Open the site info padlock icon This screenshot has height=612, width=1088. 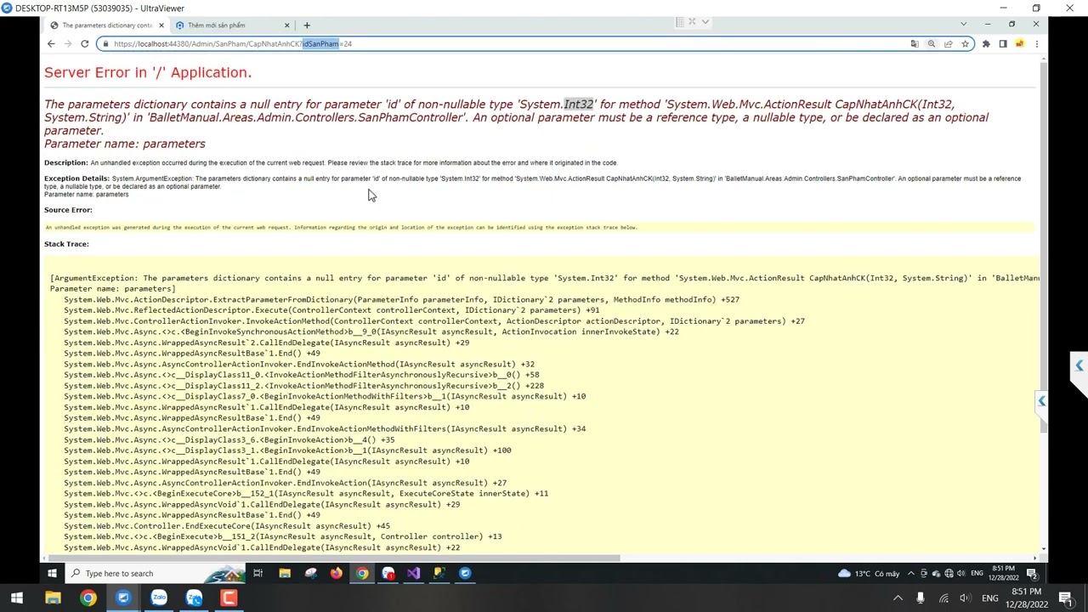(x=105, y=43)
